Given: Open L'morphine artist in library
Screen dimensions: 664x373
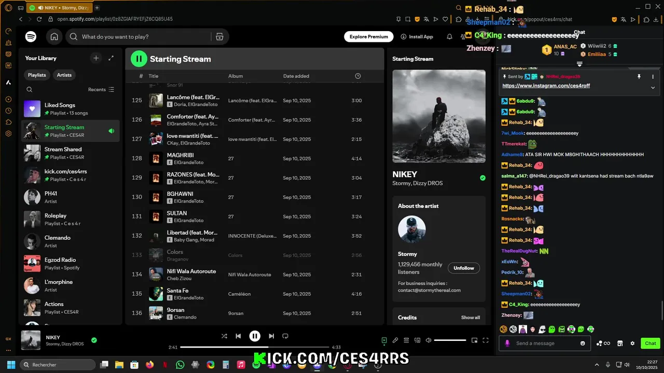Looking at the screenshot, I should click(x=71, y=285).
